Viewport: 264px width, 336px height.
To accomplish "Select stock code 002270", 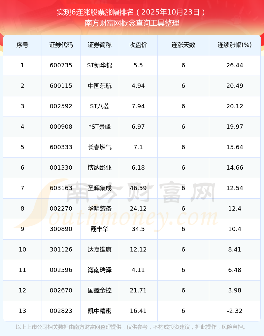I will tap(61, 209).
